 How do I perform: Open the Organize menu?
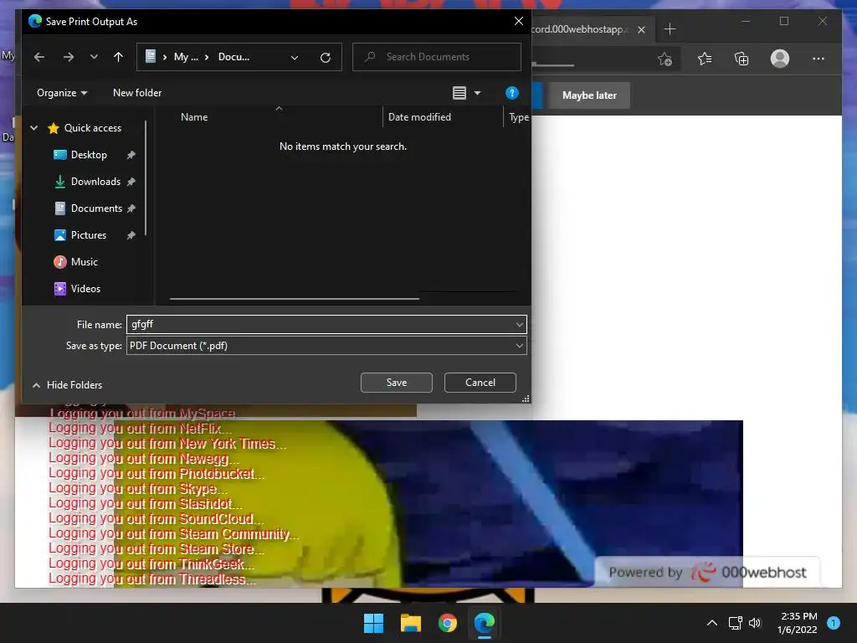(x=62, y=93)
